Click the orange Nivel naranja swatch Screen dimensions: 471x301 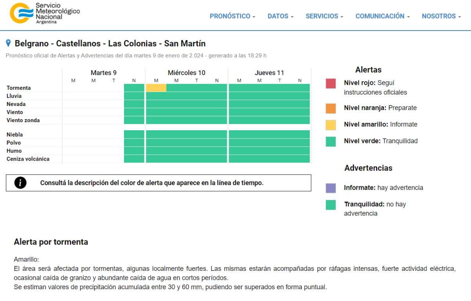point(331,108)
